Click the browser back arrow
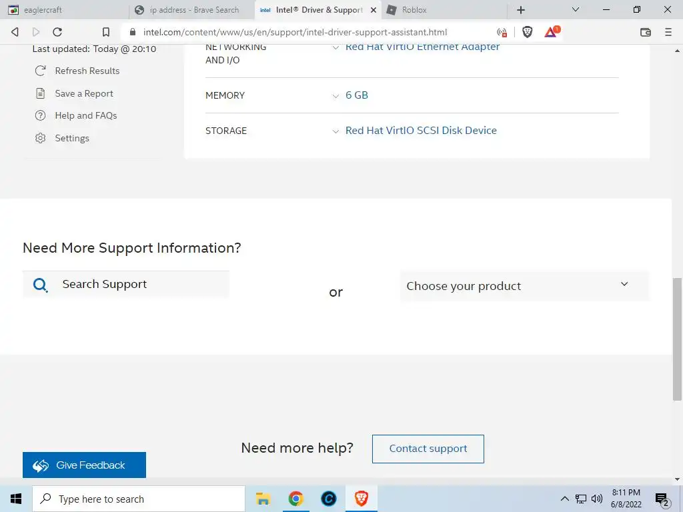The width and height of the screenshot is (683, 512). 15,32
